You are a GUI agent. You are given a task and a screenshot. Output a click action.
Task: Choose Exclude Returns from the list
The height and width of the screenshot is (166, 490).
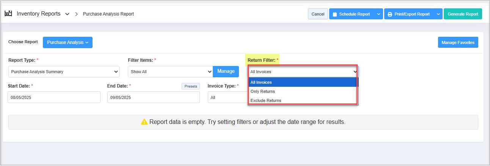[303, 100]
